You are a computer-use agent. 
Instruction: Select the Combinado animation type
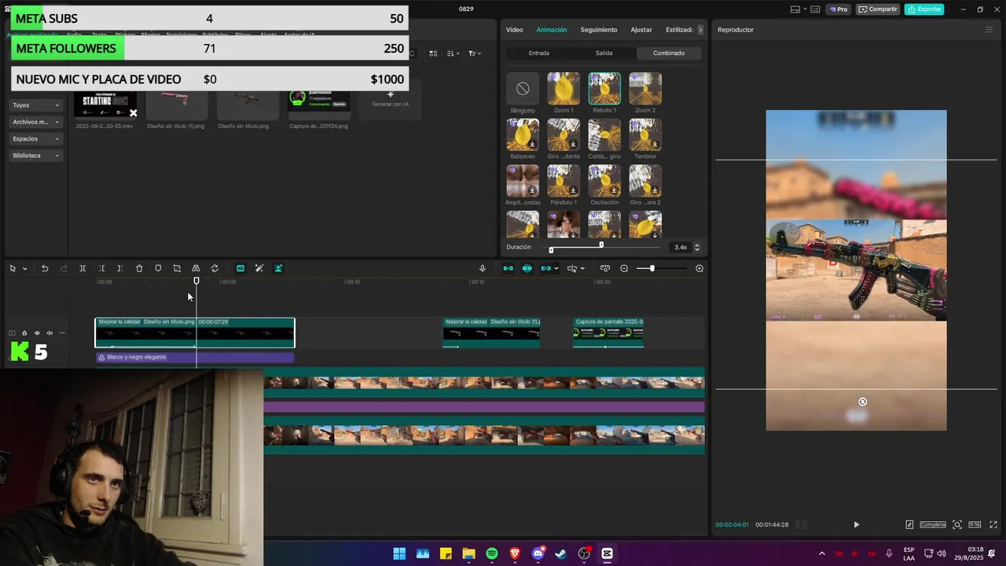(x=669, y=53)
